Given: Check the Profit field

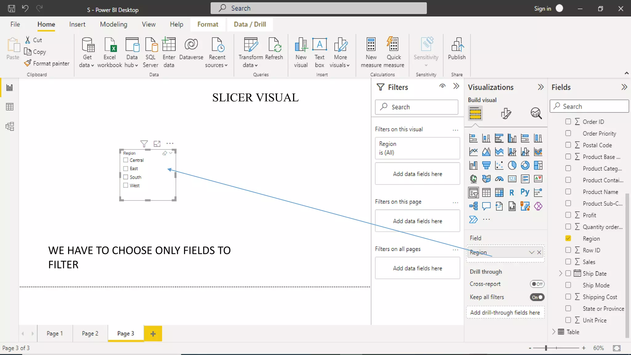Looking at the screenshot, I should [568, 215].
